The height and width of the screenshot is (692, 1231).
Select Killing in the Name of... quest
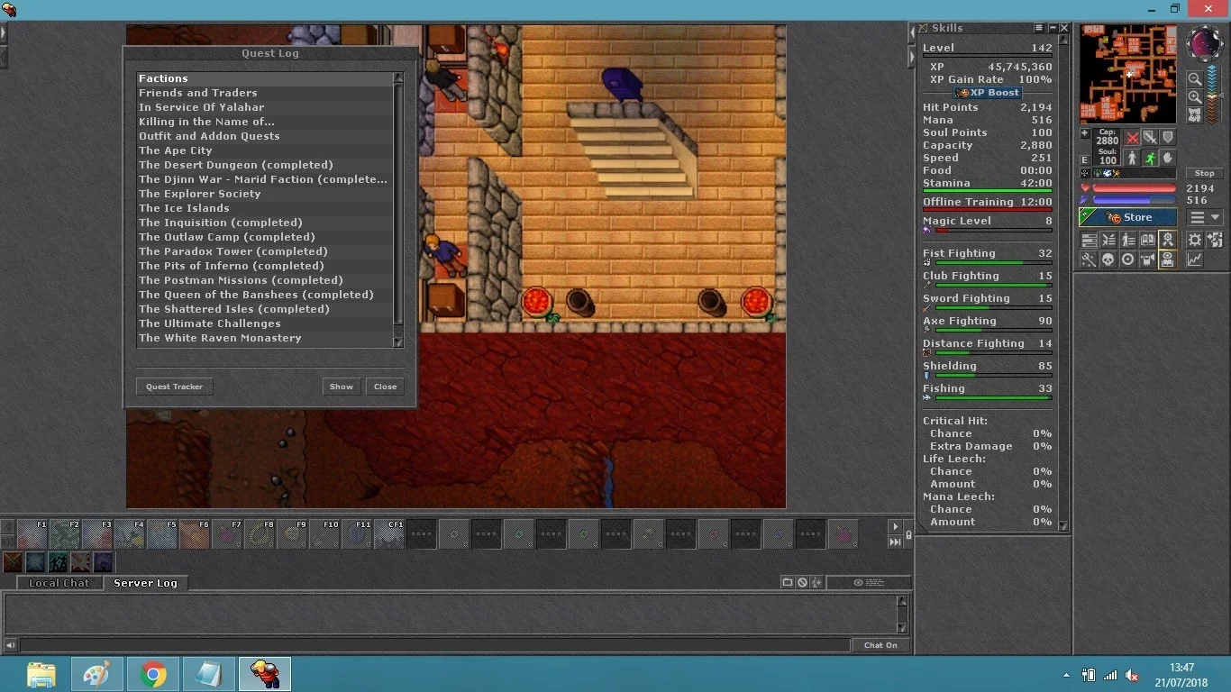click(x=265, y=122)
